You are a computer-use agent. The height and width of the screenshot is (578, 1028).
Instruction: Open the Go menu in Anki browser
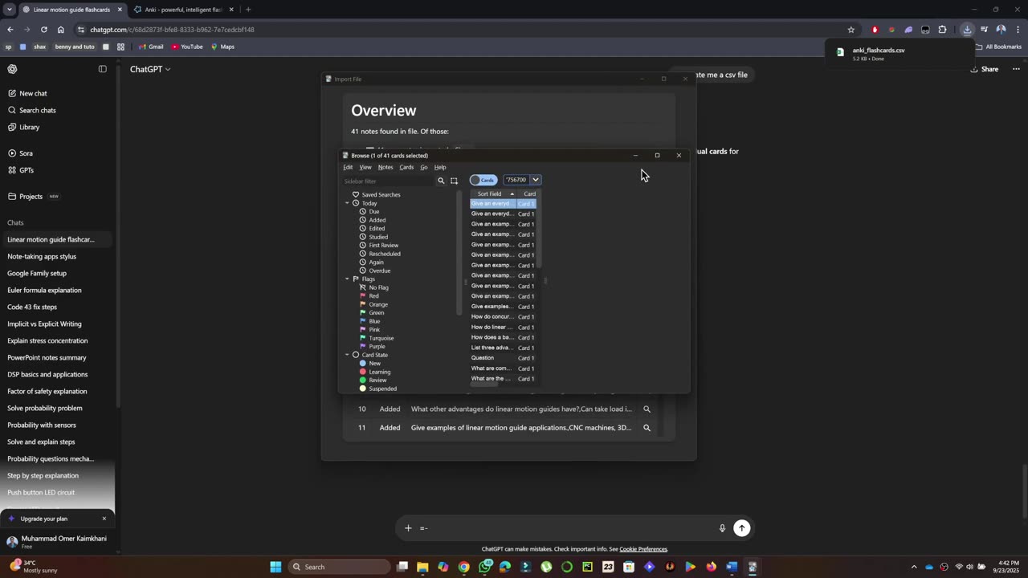click(x=424, y=167)
